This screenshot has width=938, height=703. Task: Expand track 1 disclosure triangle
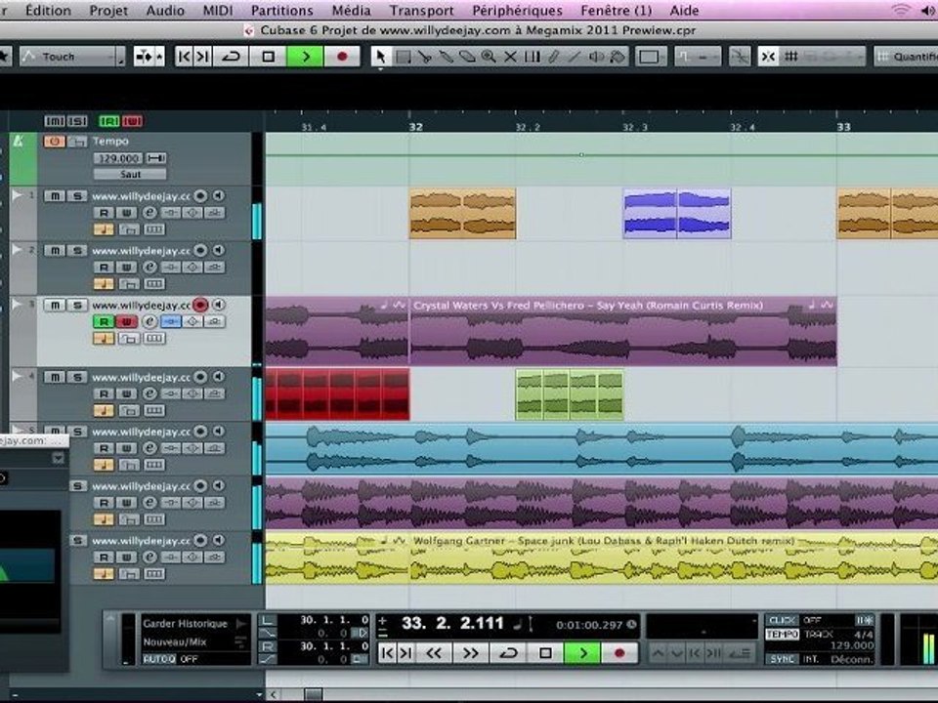point(17,196)
